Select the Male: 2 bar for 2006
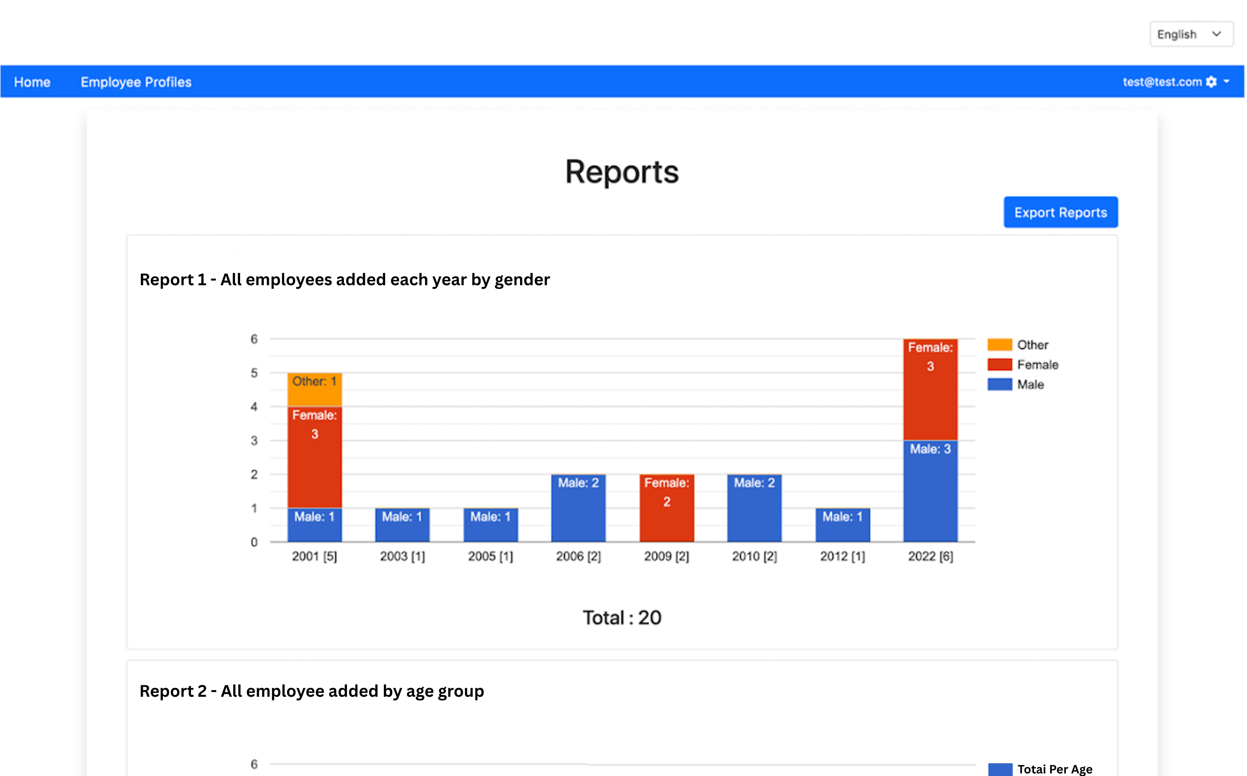This screenshot has height=776, width=1247. (578, 508)
